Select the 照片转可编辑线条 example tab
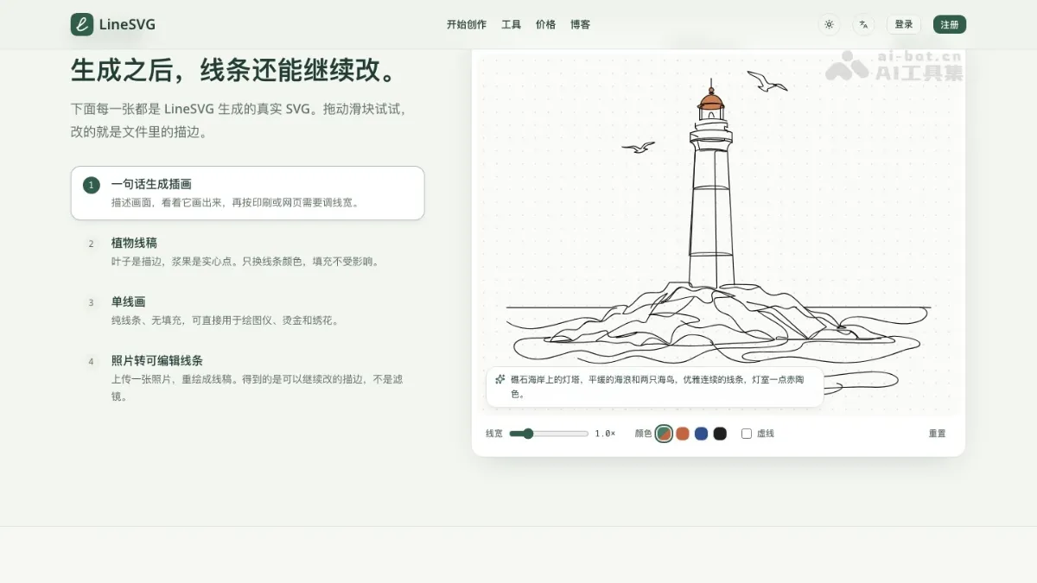 [x=247, y=377]
